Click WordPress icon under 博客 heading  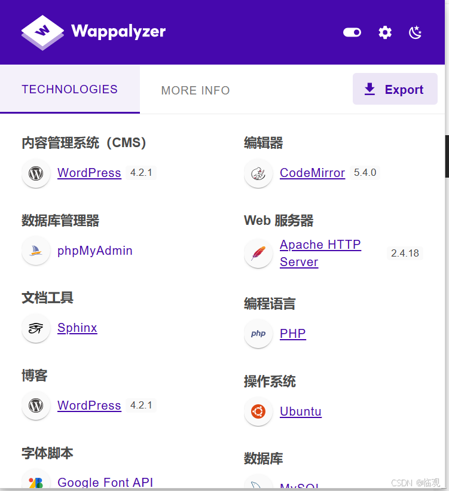tap(36, 405)
